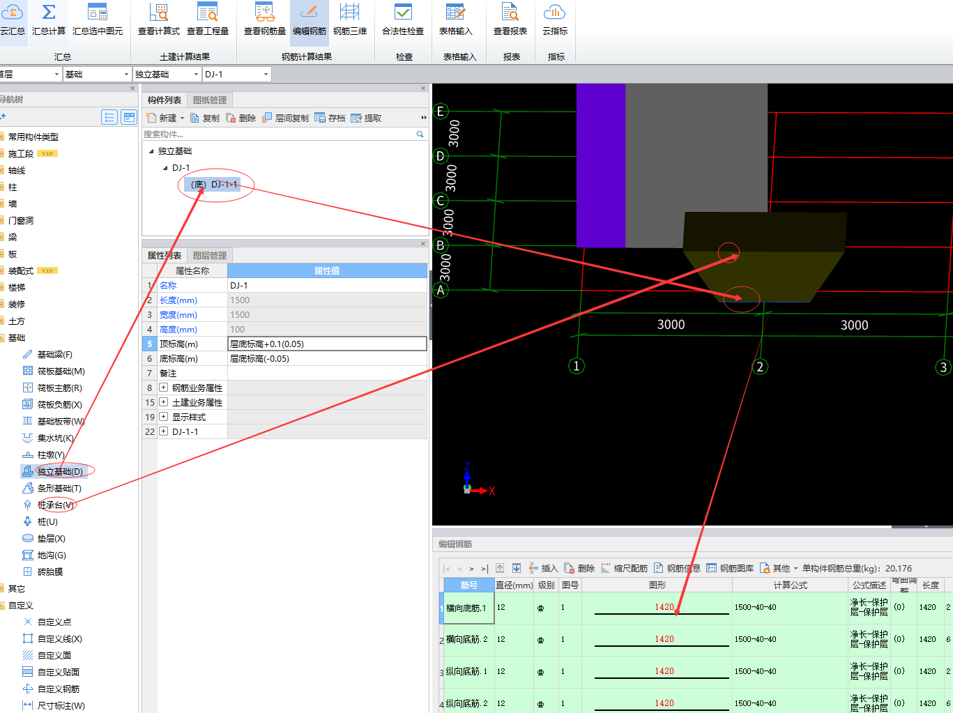Select 条形基础(T) in navigation tree

[x=52, y=489]
